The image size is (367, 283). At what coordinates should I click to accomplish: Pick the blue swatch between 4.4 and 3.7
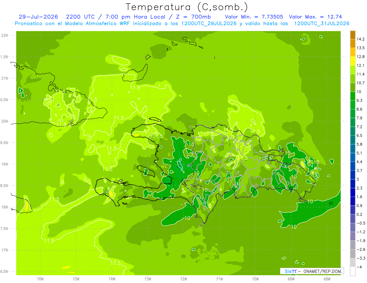click(353, 166)
